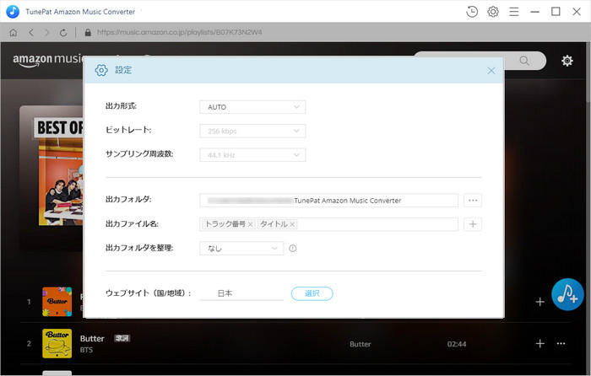Navigate back with left arrow
The image size is (591, 376).
click(31, 33)
